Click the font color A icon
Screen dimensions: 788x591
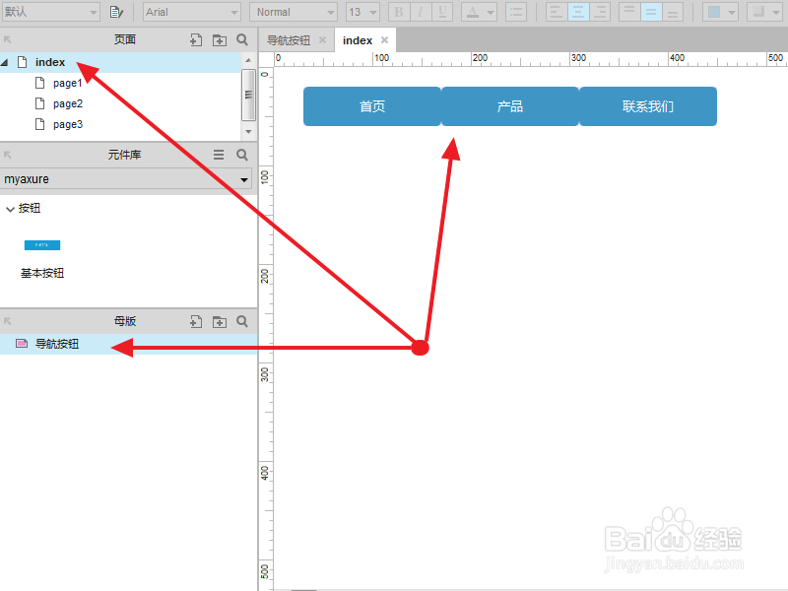473,12
